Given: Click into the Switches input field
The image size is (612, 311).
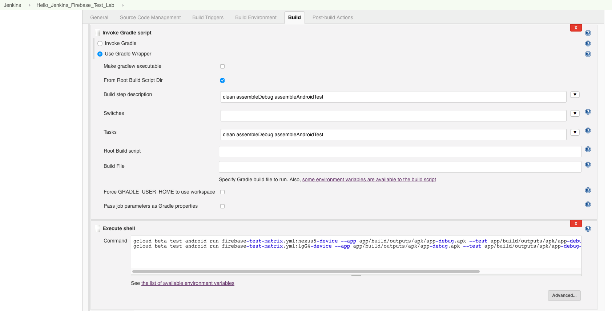Looking at the screenshot, I should [393, 116].
